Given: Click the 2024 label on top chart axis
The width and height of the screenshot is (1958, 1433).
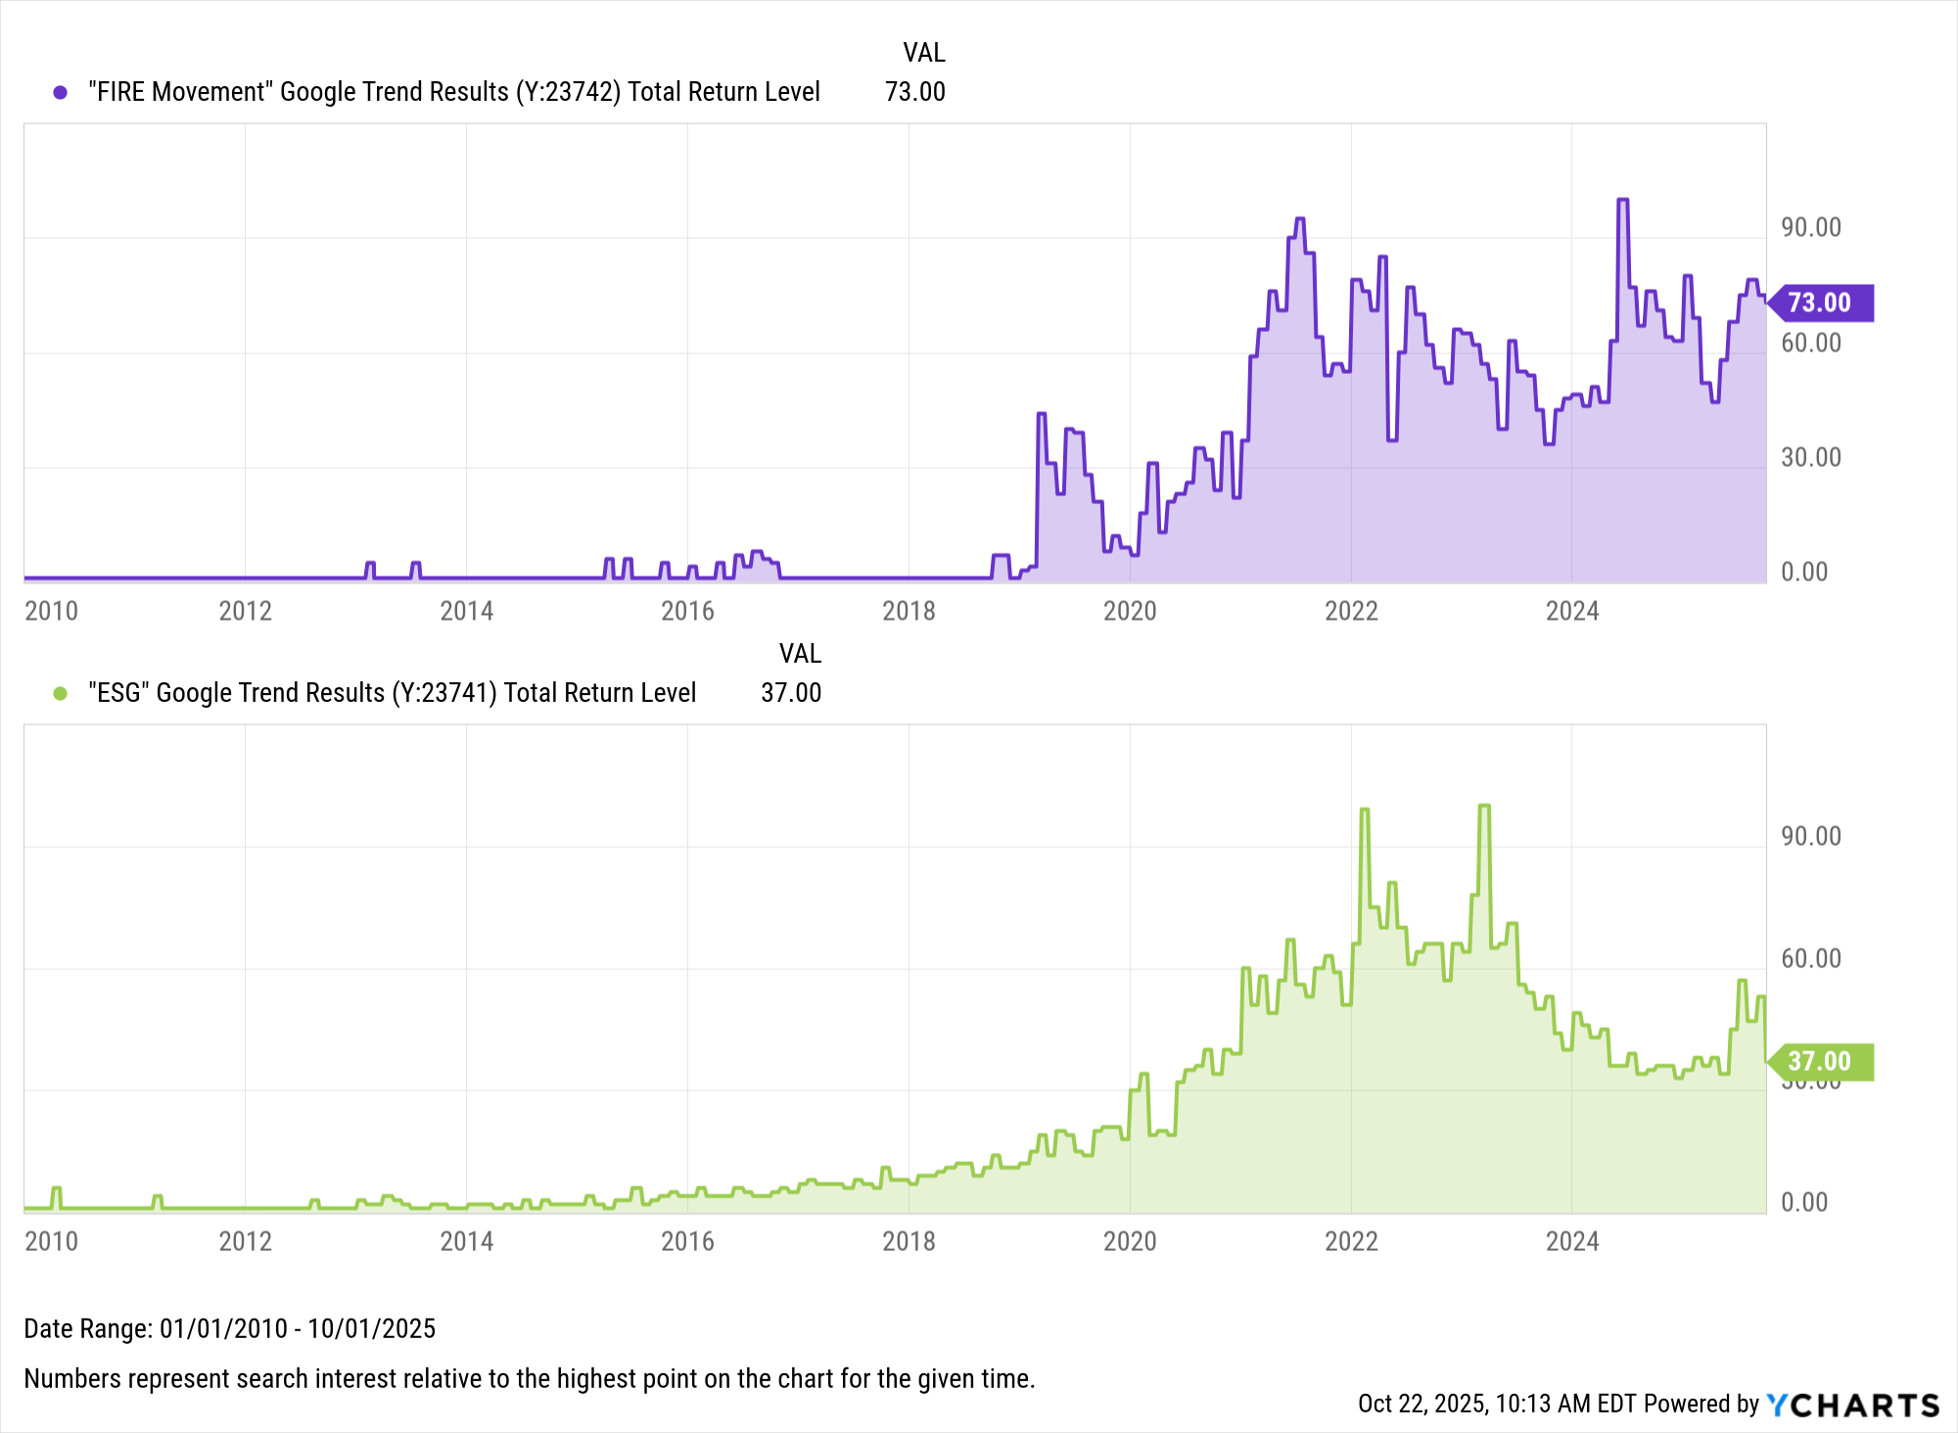Looking at the screenshot, I should (x=1571, y=611).
